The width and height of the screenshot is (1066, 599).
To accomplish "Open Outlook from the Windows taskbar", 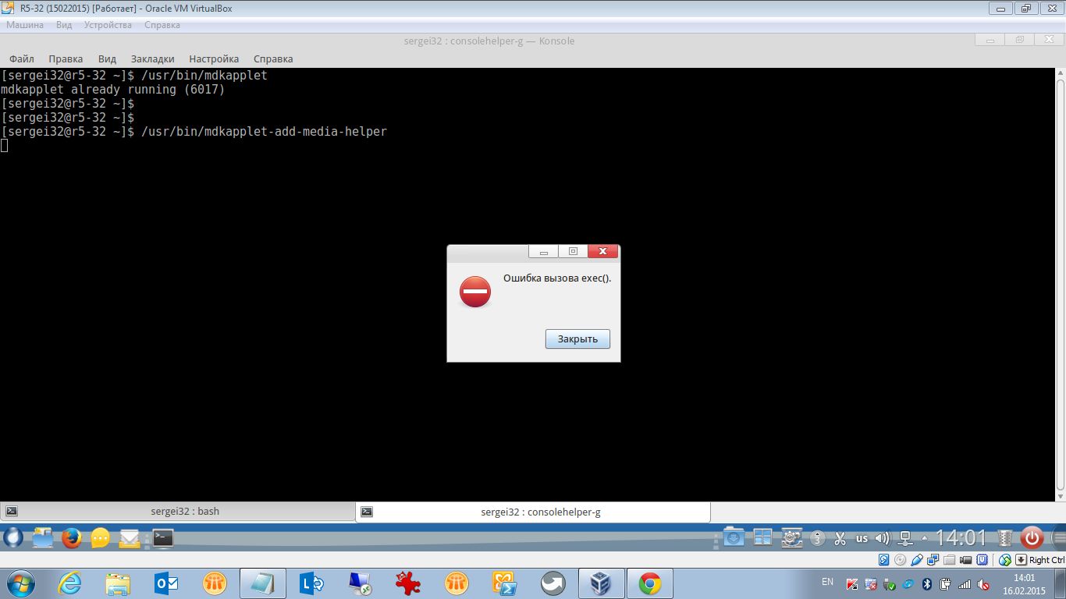I will (x=166, y=583).
